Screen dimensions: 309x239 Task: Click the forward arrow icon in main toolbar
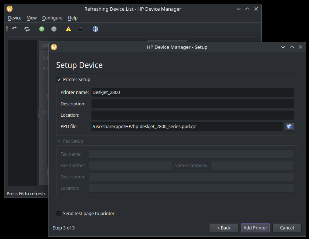(x=14, y=29)
